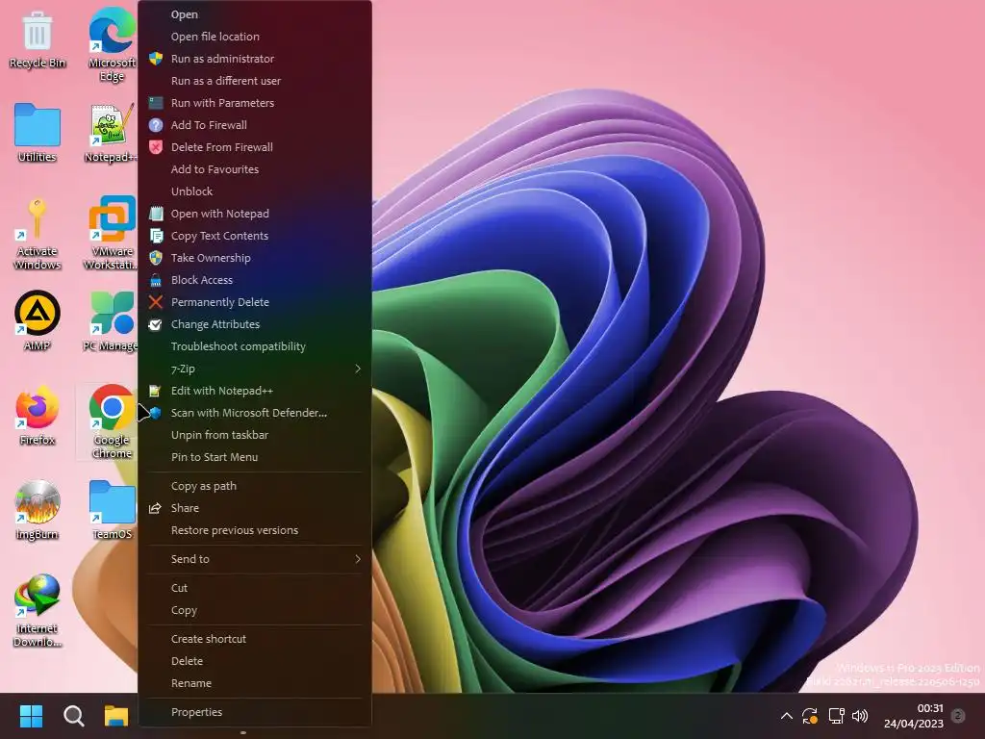Choose Add to Favourites
This screenshot has width=985, height=739.
click(254, 169)
